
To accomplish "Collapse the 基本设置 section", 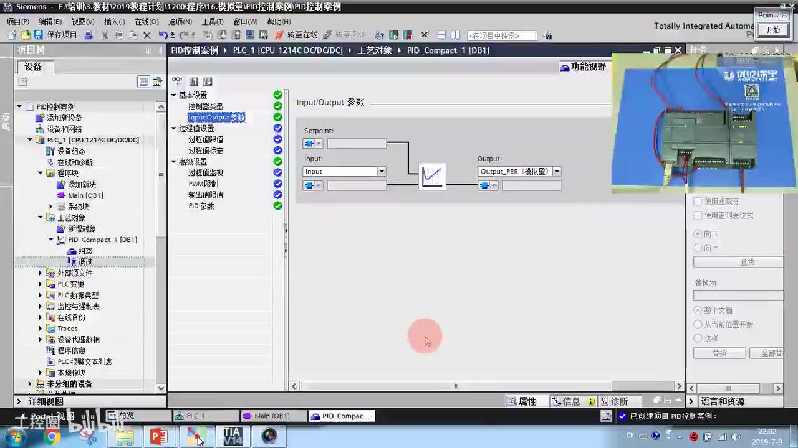I will click(174, 95).
